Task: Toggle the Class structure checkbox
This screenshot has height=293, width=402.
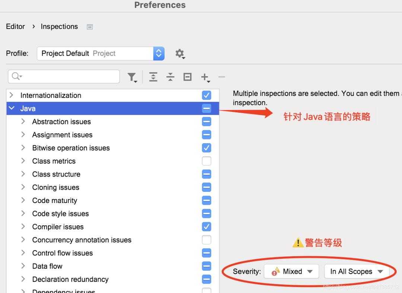Action: (x=206, y=174)
